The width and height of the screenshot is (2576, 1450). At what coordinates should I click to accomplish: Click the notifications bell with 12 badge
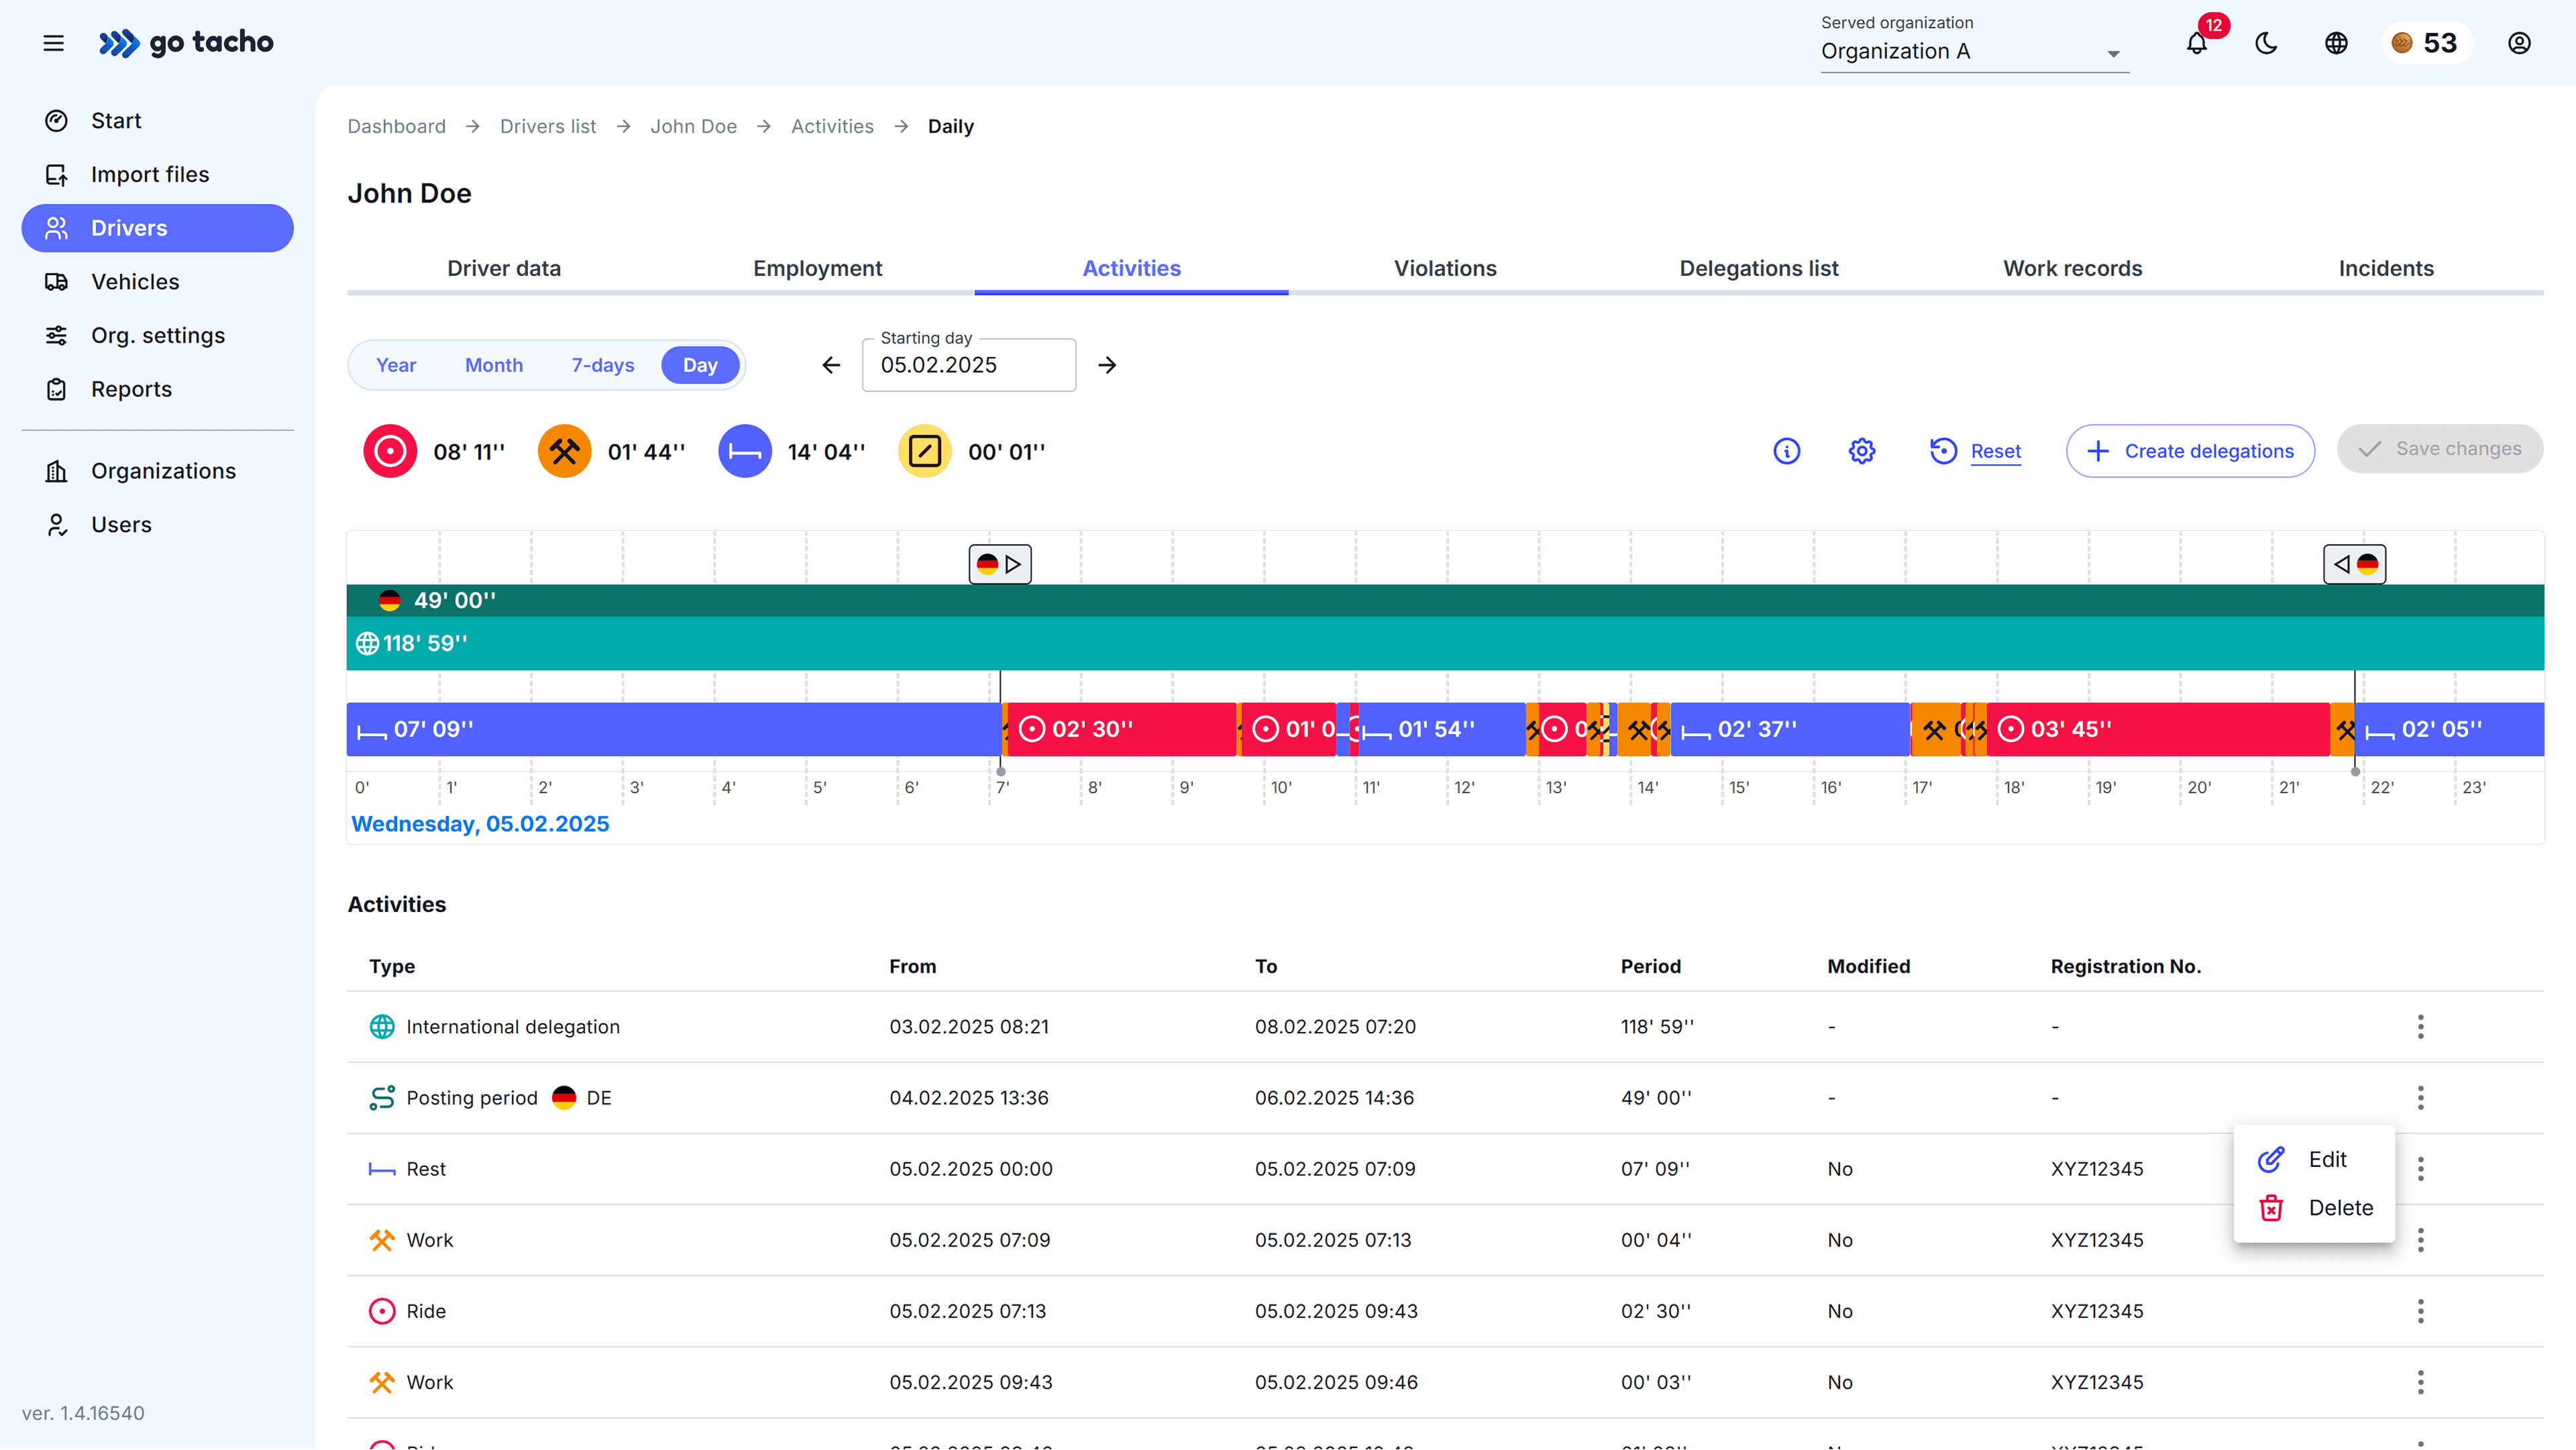pyautogui.click(x=2196, y=43)
